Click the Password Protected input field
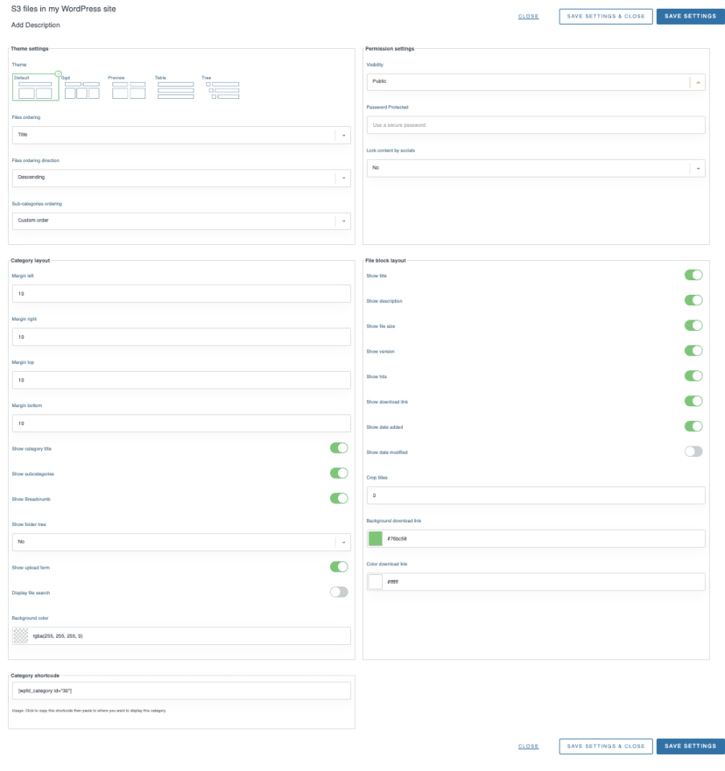This screenshot has width=725, height=771. click(x=536, y=125)
